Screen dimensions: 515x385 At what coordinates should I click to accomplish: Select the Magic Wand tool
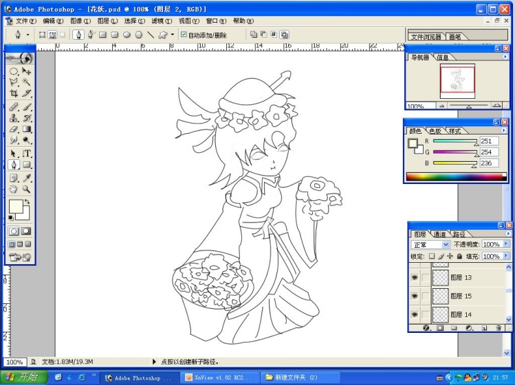(x=27, y=82)
